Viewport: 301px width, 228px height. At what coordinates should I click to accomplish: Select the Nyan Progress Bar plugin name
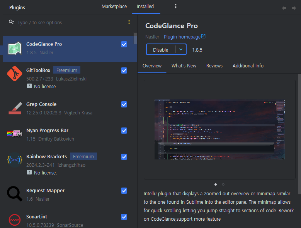[47, 131]
